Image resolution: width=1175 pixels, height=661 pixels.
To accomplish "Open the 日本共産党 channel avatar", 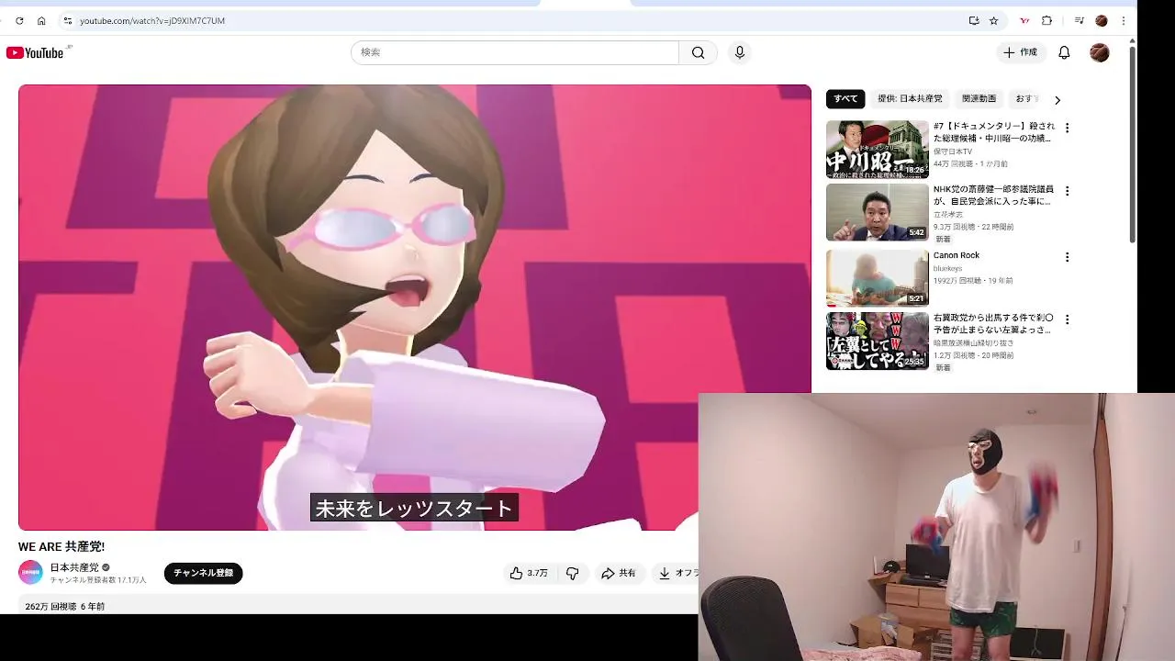I will click(x=30, y=572).
